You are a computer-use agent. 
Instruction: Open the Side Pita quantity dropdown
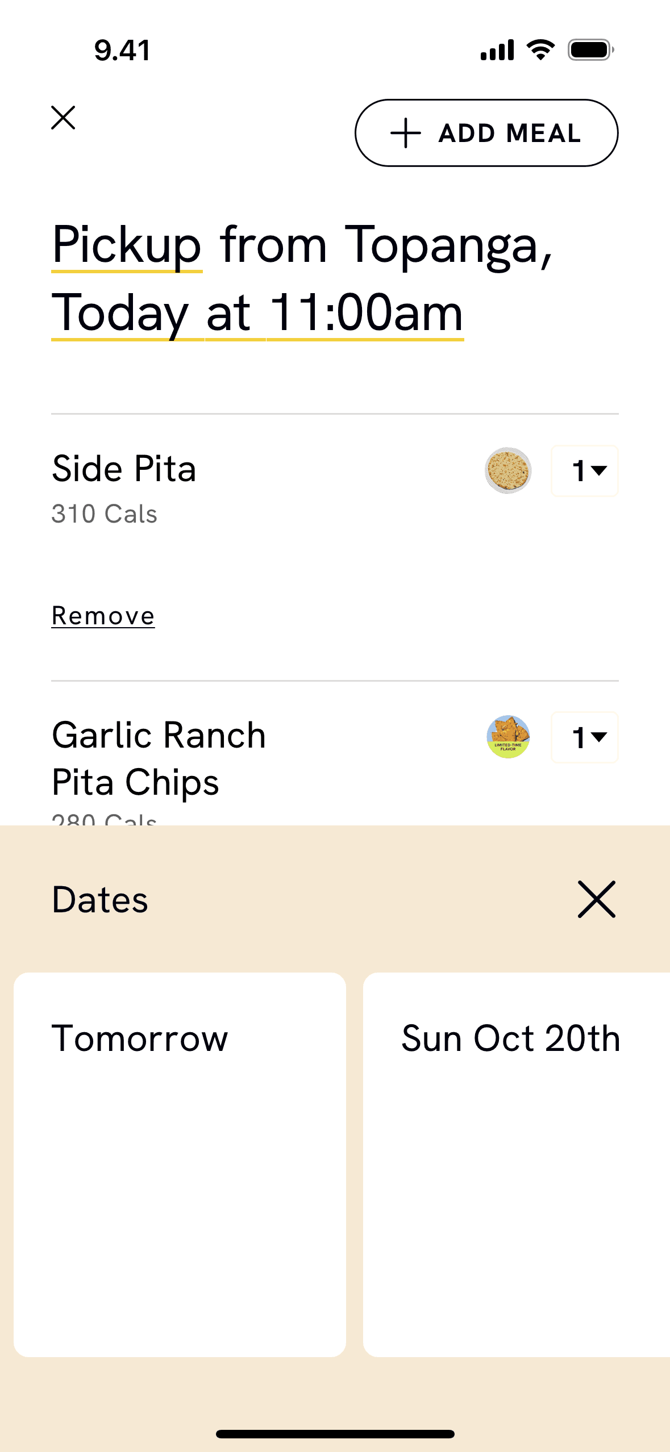pos(585,471)
